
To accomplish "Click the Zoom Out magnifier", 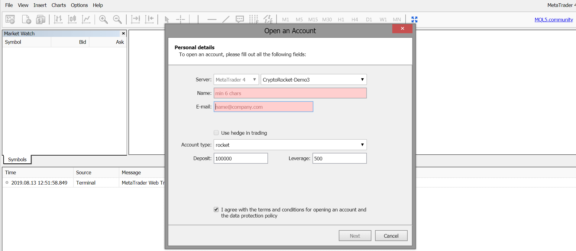I will (x=117, y=19).
